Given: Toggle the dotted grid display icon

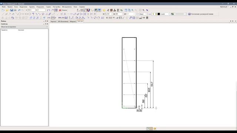Looking at the screenshot, I should point(81,10).
